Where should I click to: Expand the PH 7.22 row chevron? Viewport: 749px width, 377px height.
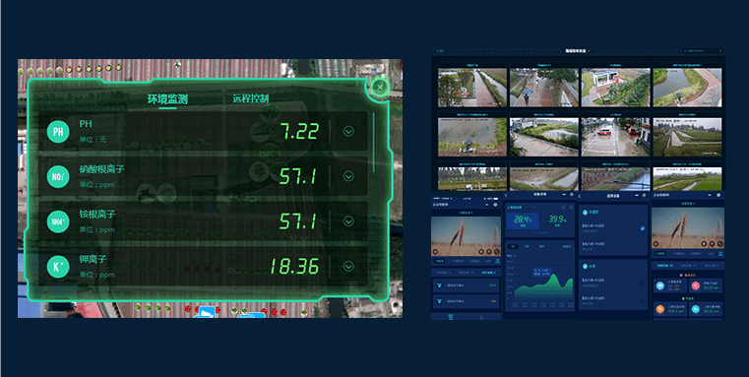click(348, 131)
